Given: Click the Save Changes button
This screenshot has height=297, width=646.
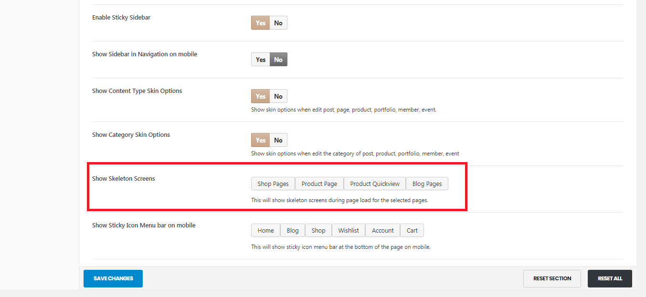Looking at the screenshot, I should 113,278.
